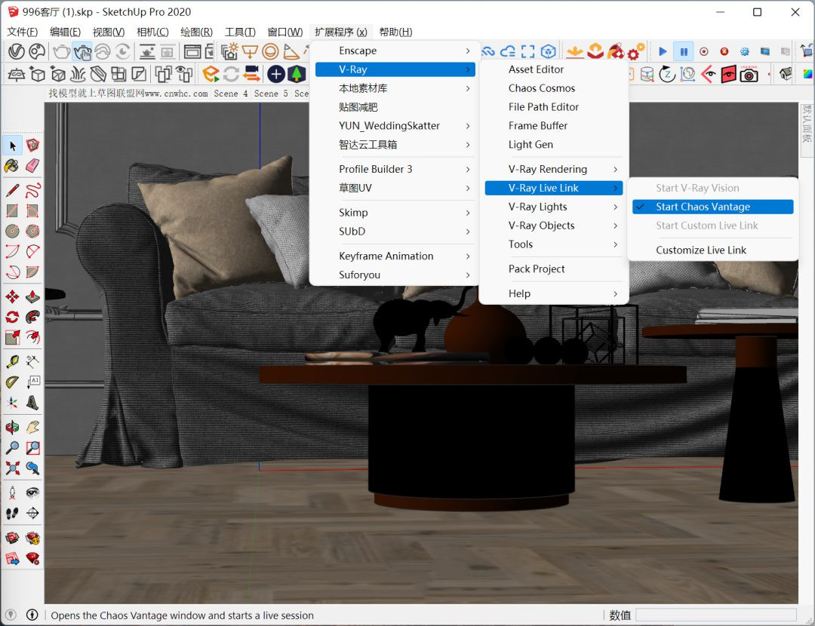
Task: Open the 窗口(W) menu
Action: pos(284,32)
